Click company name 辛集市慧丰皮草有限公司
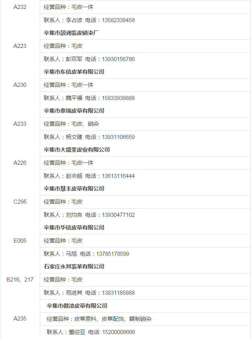Image resolution: width=251 pixels, height=340 pixels. click(x=74, y=189)
